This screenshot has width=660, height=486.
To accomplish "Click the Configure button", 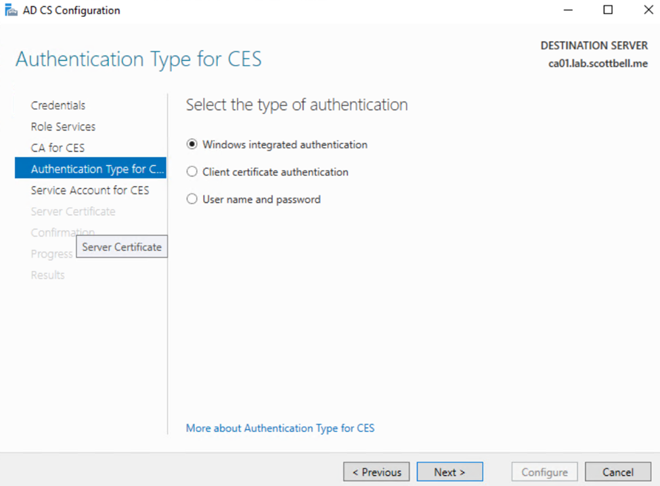I will 544,472.
